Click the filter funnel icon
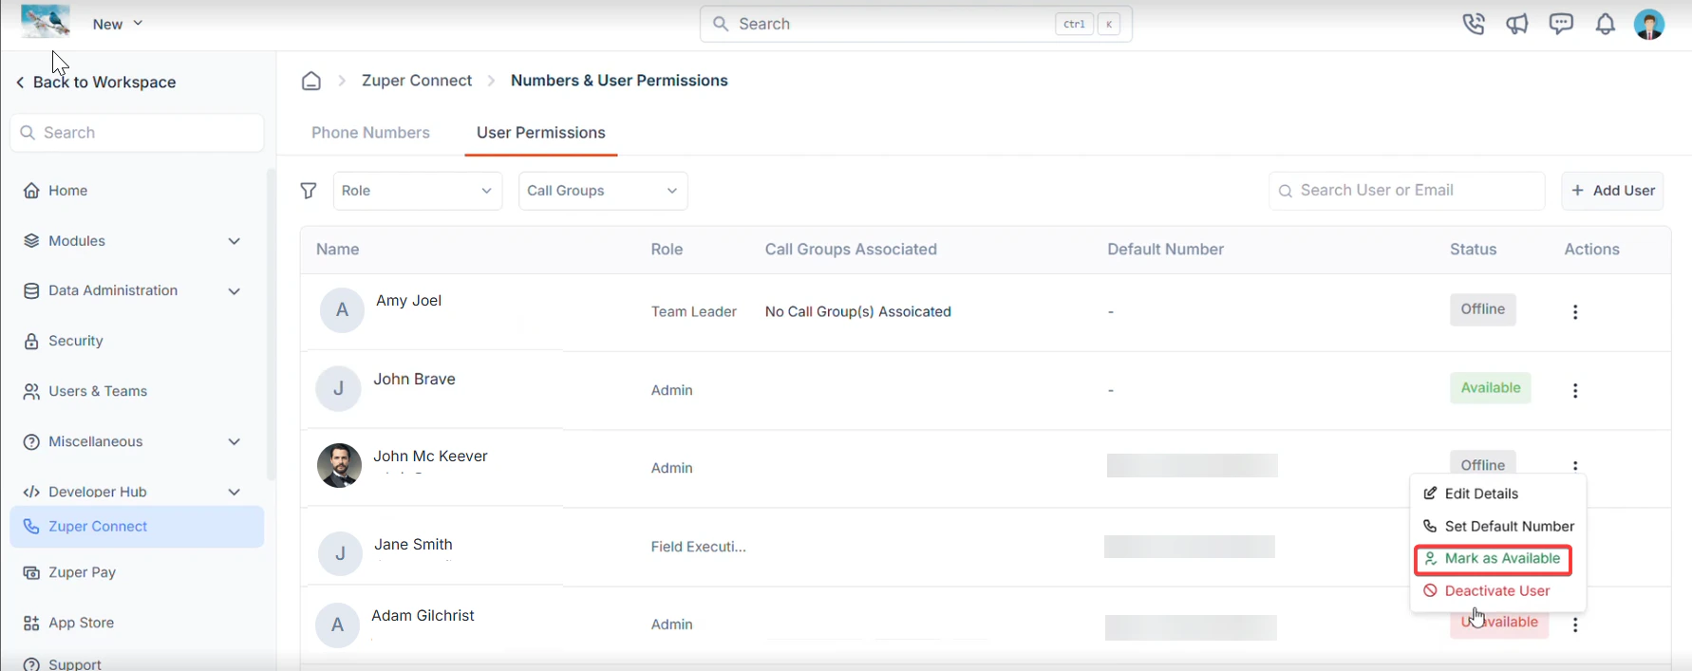 pyautogui.click(x=309, y=192)
